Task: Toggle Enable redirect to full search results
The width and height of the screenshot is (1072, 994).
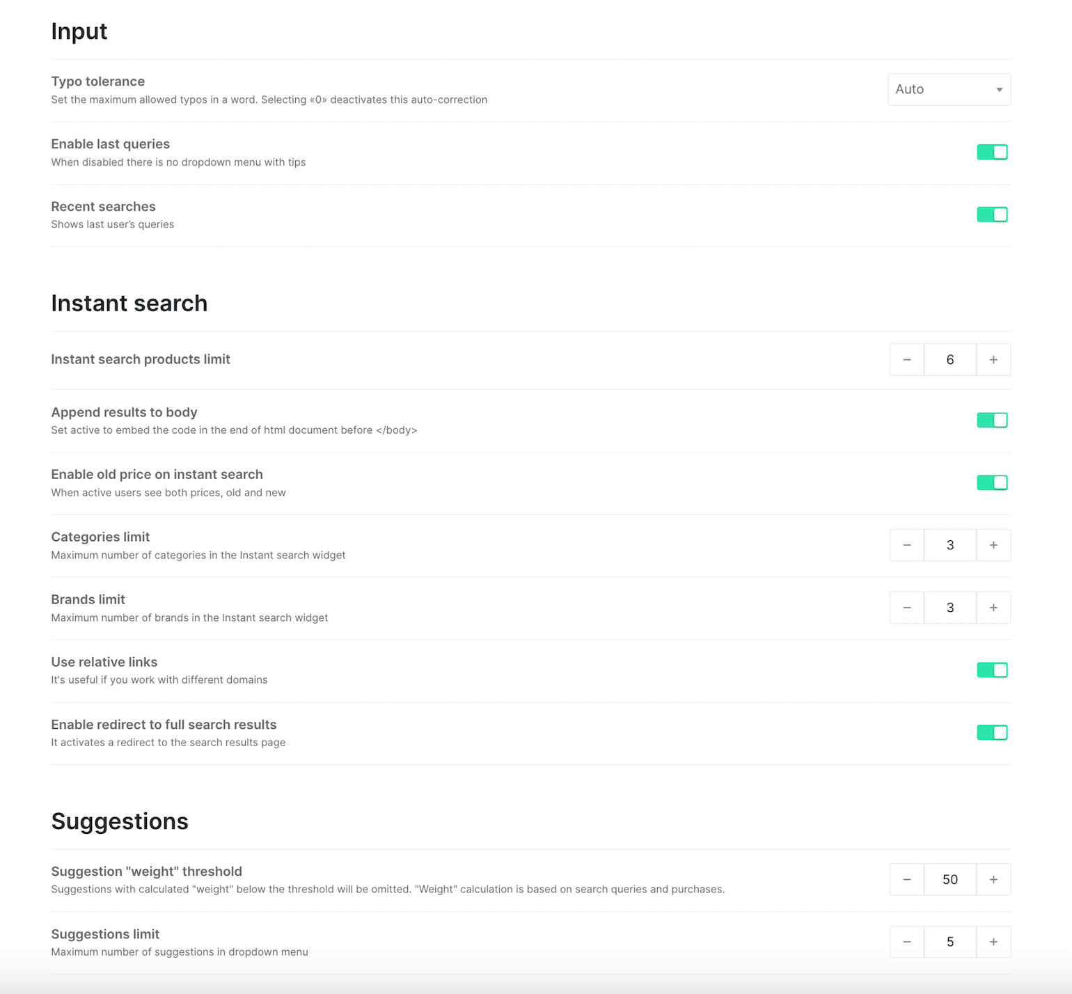Action: click(992, 732)
